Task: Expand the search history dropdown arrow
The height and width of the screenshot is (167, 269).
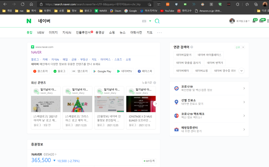Action: coord(150,21)
